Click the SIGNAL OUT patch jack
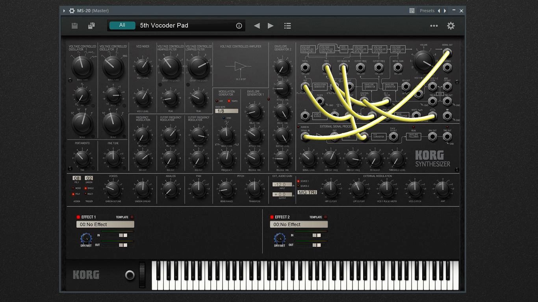This screenshot has width=538, height=302. tap(447, 52)
